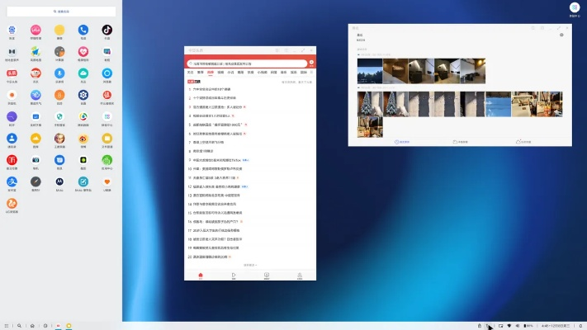Open the Weibo app icon

pyautogui.click(x=83, y=138)
